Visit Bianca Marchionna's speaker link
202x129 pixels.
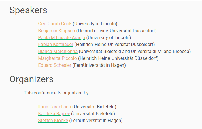point(58,51)
